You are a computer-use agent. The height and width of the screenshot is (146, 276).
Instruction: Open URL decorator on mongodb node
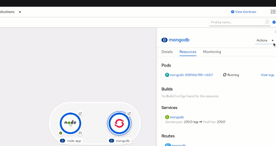tap(129, 113)
